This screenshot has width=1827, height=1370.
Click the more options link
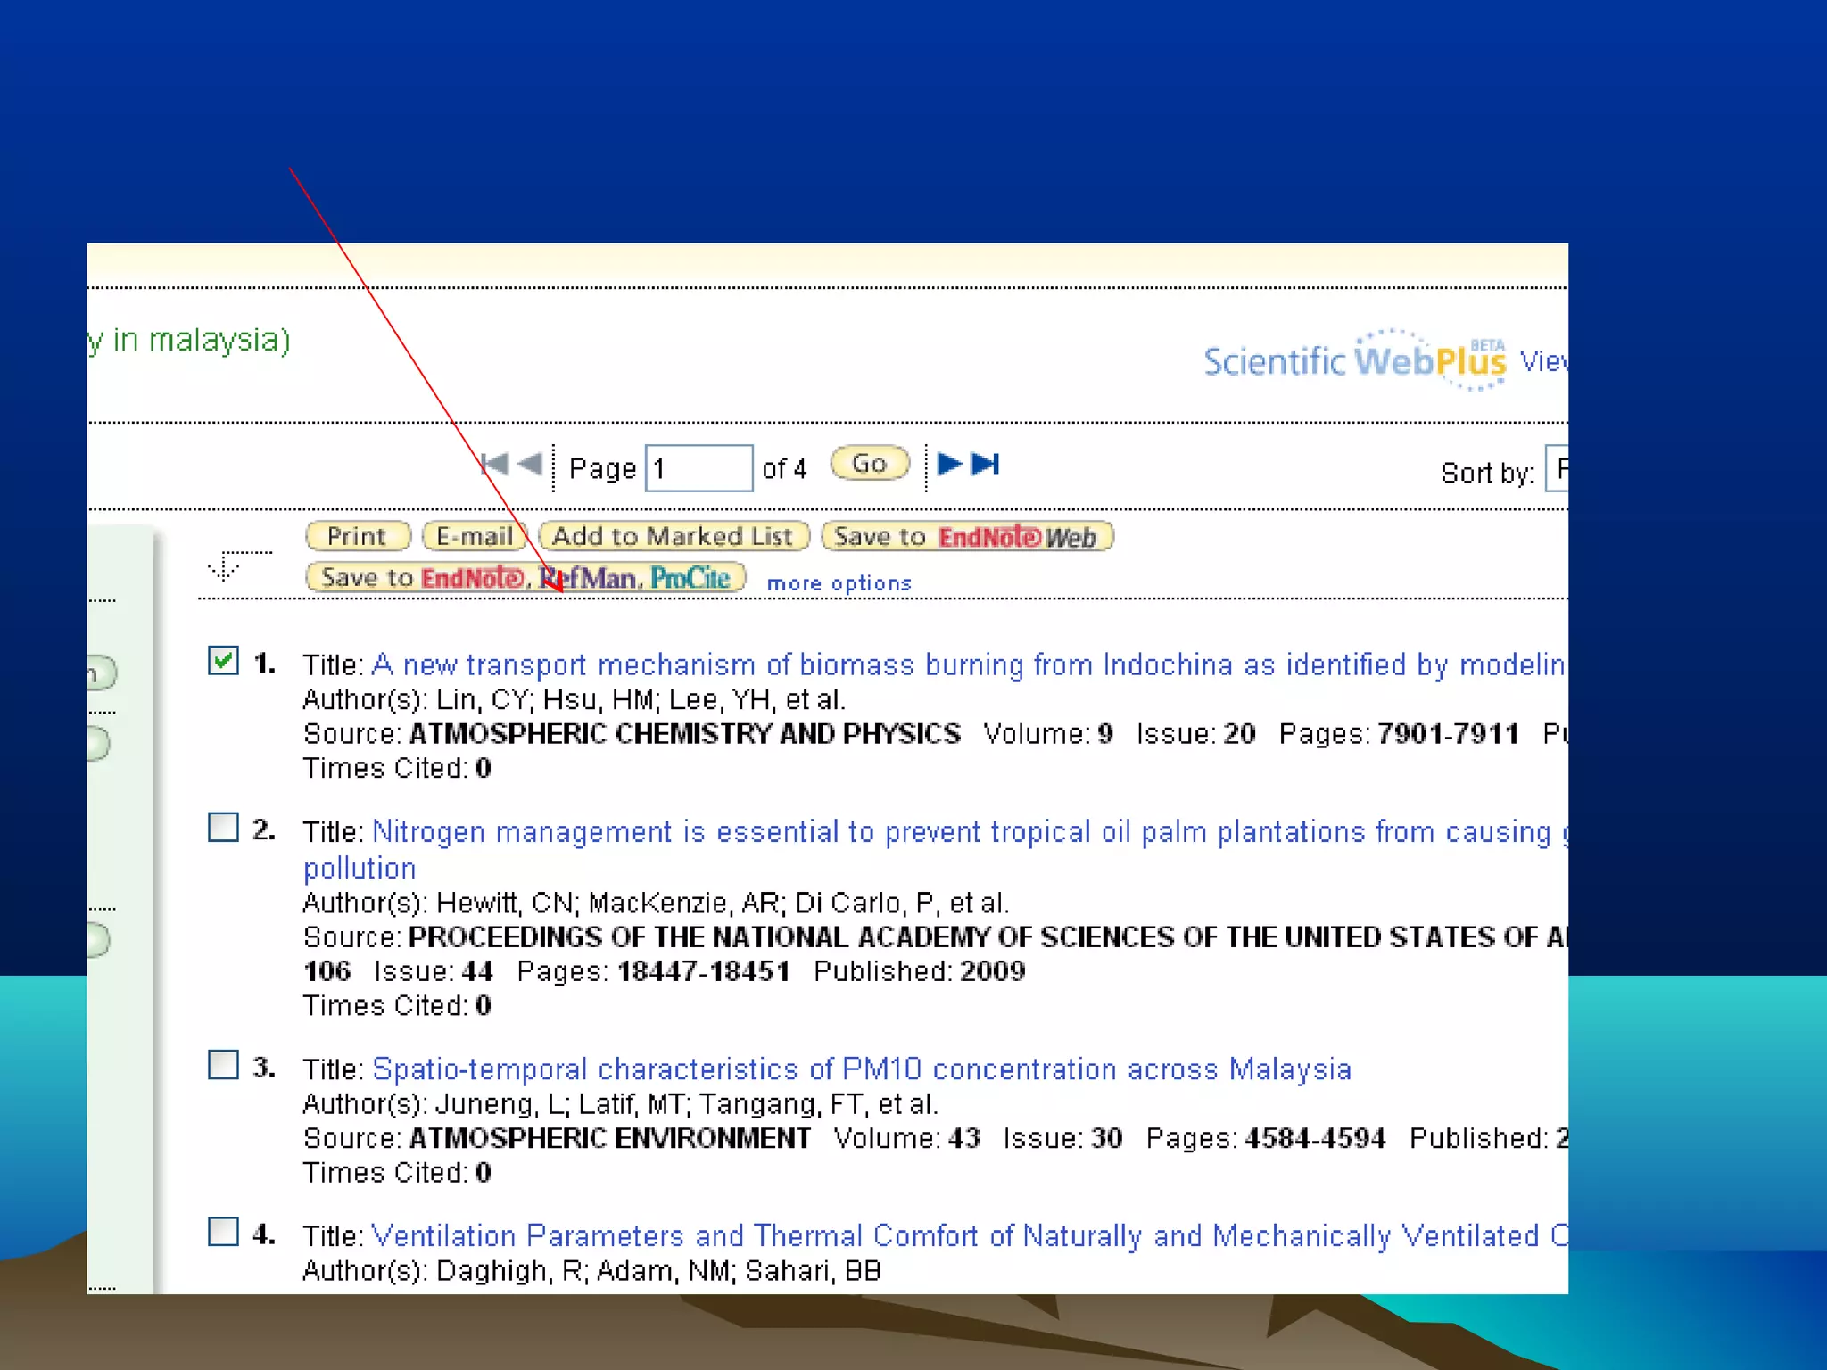click(x=839, y=583)
